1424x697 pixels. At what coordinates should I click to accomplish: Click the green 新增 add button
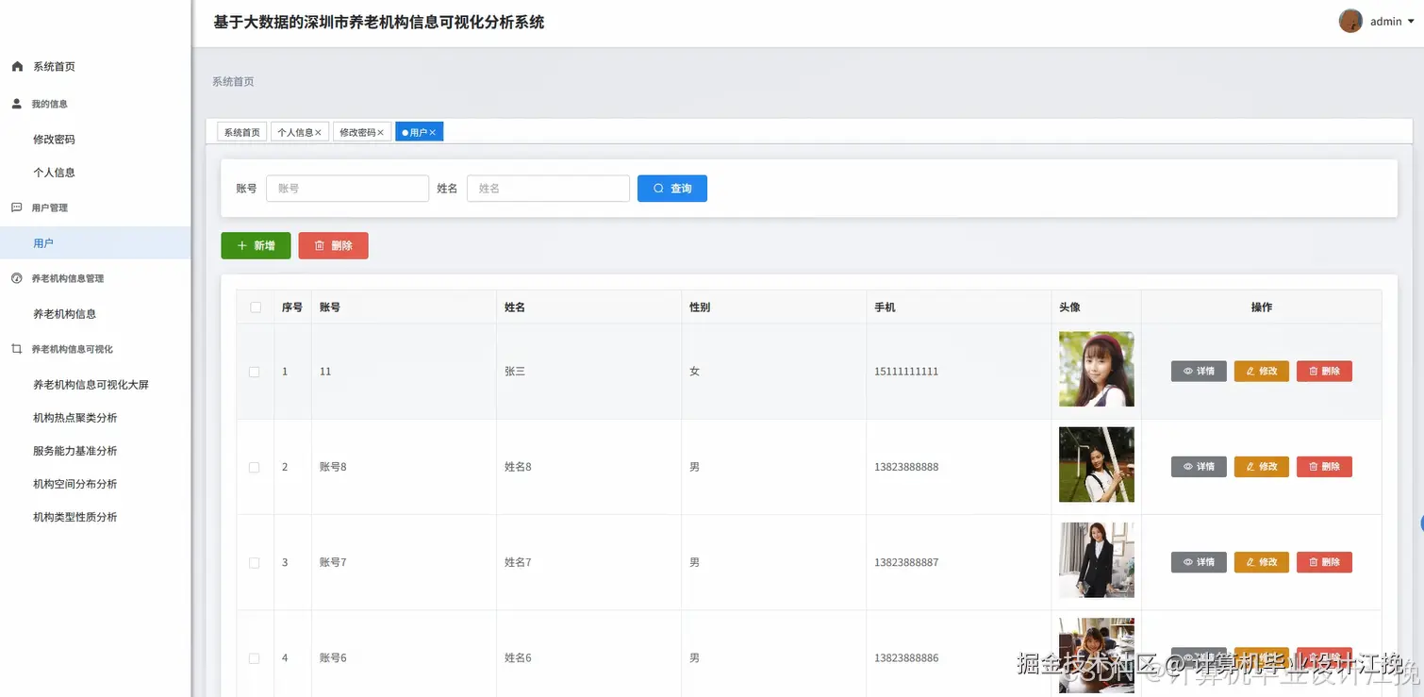(x=256, y=245)
